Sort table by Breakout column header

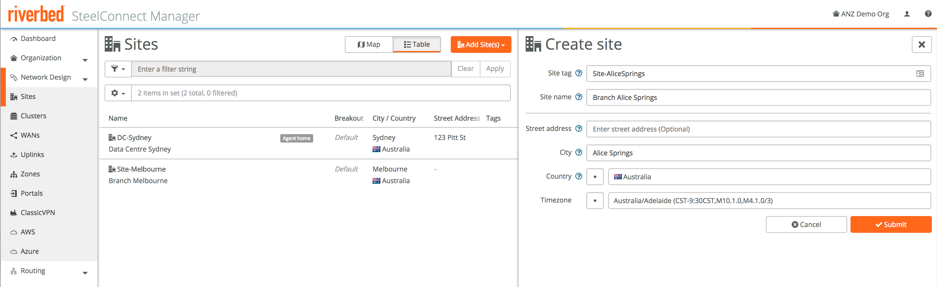click(x=349, y=118)
